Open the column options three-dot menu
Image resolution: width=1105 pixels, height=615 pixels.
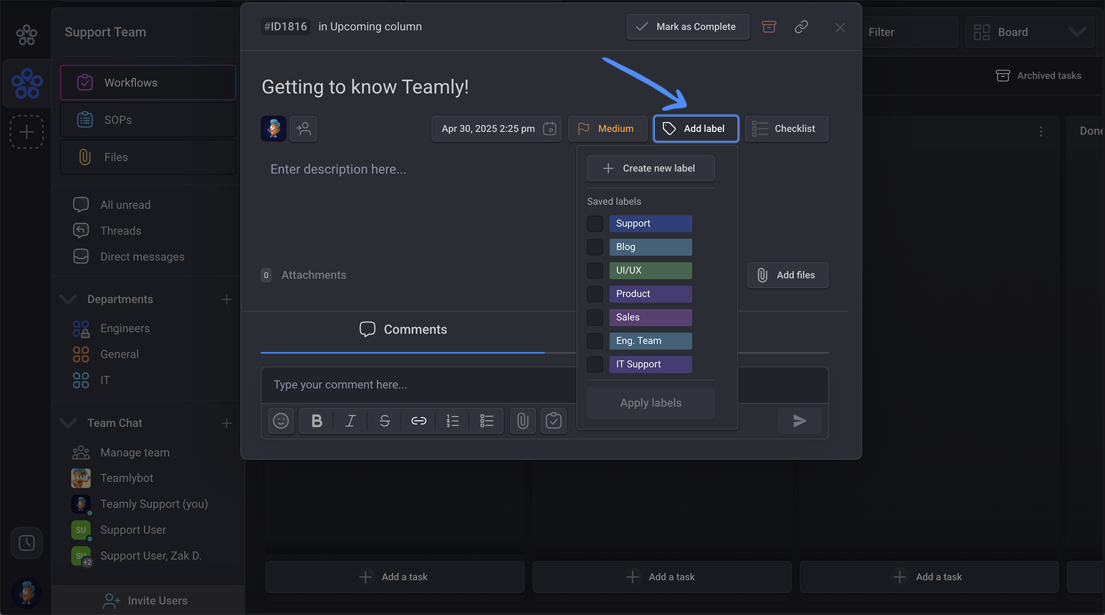click(1041, 132)
